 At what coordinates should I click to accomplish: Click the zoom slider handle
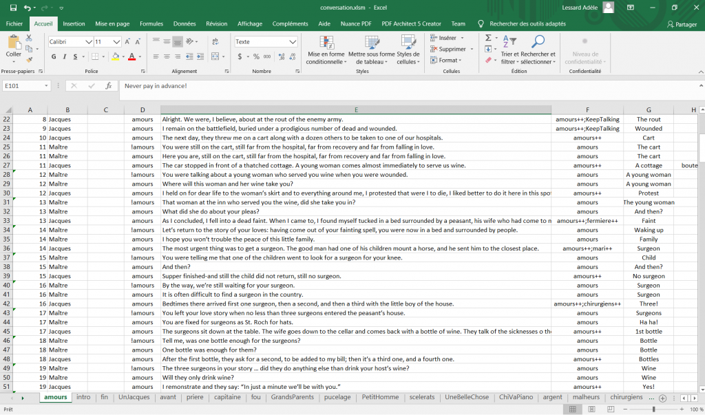point(653,409)
